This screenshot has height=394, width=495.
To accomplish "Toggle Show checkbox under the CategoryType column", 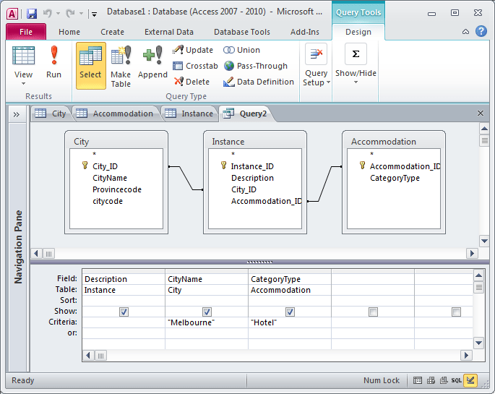I will coord(290,312).
